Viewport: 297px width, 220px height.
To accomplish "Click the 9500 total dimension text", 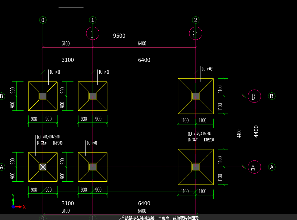I will pyautogui.click(x=119, y=36).
